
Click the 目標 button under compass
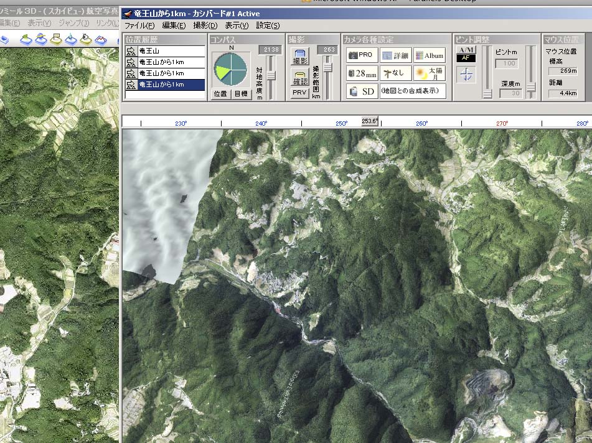pyautogui.click(x=242, y=94)
